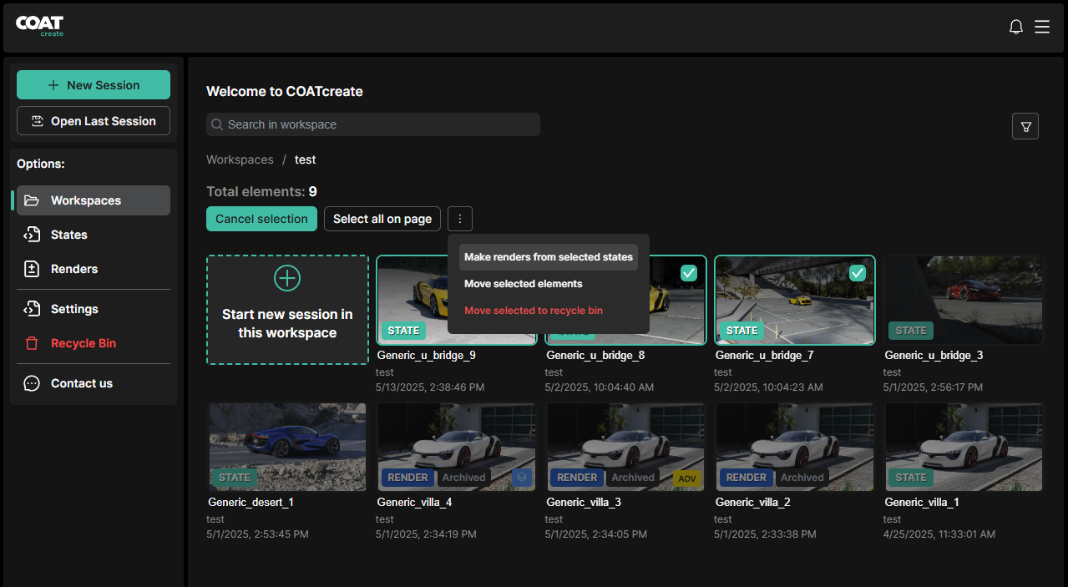
Task: Deselect the Generic_u_bridge_7 checkbox
Action: 858,273
